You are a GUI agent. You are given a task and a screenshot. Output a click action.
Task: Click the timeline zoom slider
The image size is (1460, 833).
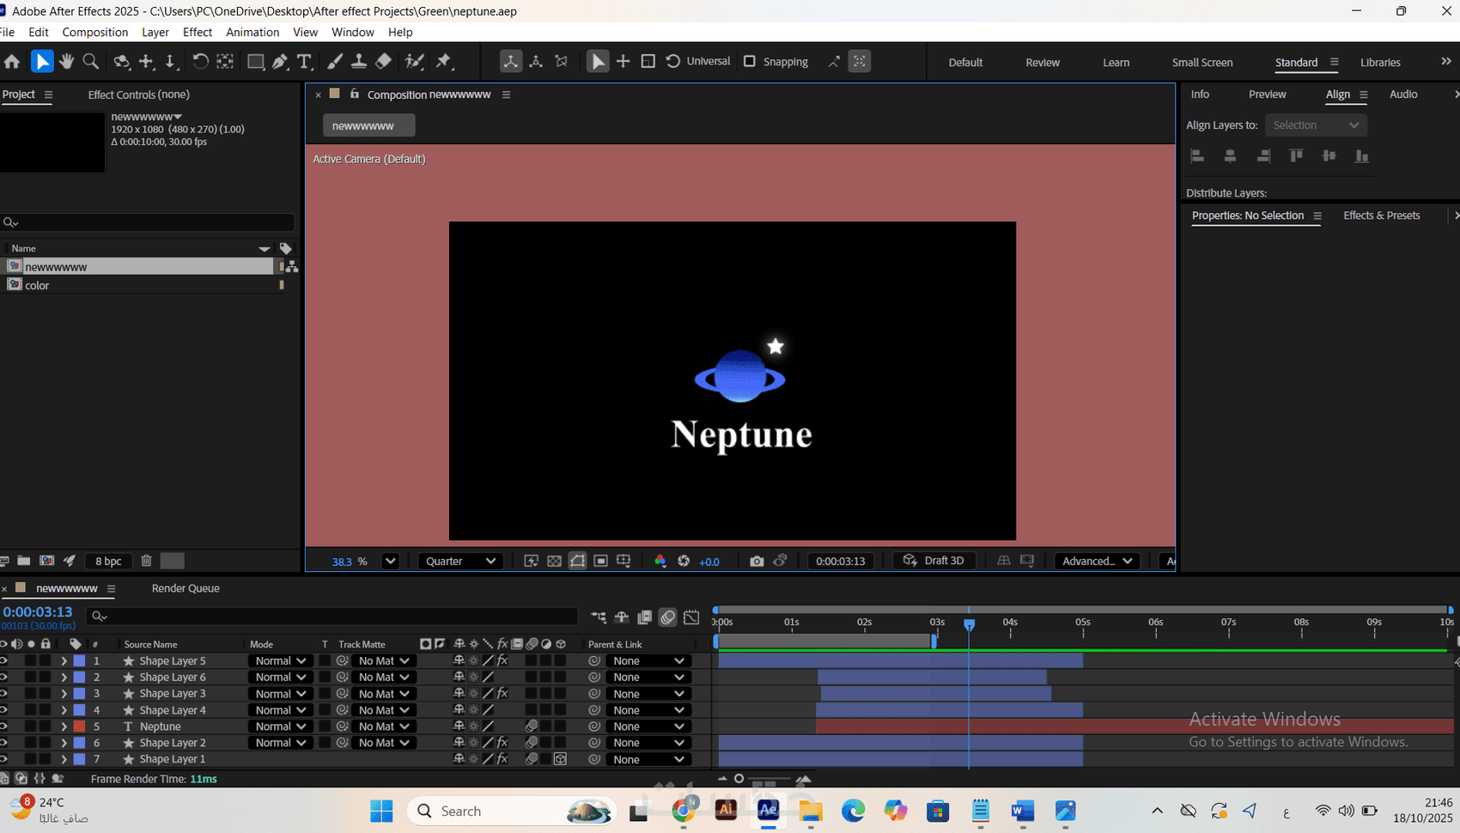[x=739, y=779]
